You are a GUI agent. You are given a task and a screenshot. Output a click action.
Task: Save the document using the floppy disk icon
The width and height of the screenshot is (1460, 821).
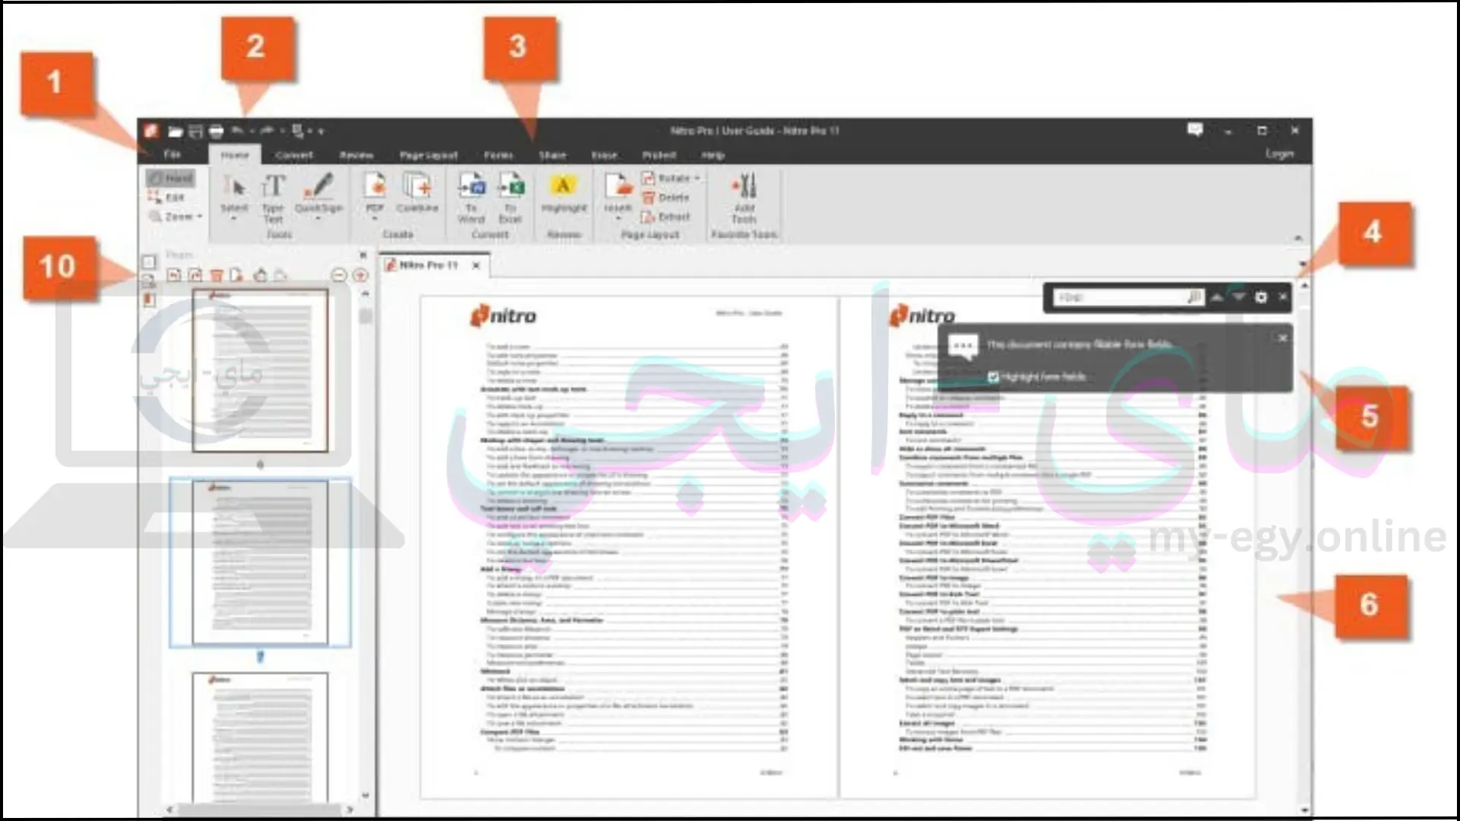click(195, 132)
